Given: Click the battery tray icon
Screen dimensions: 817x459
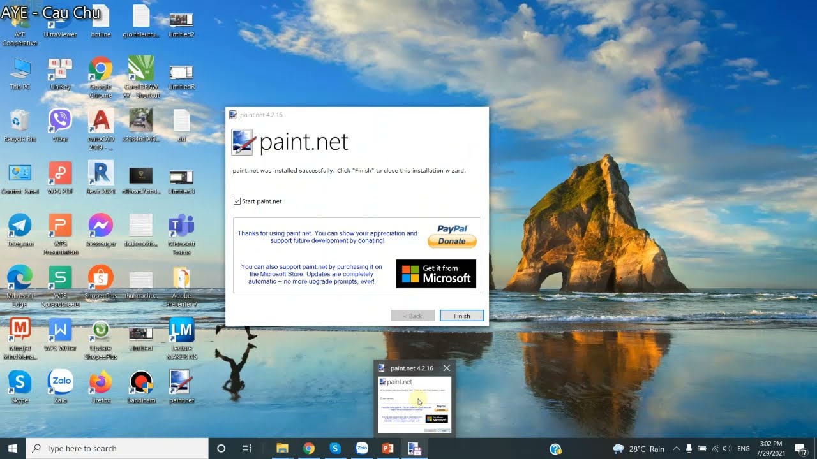Looking at the screenshot, I should [x=702, y=449].
